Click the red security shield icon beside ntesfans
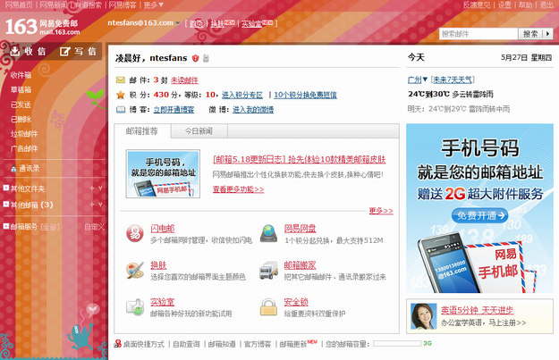The height and width of the screenshot is (360, 559). pyautogui.click(x=195, y=58)
